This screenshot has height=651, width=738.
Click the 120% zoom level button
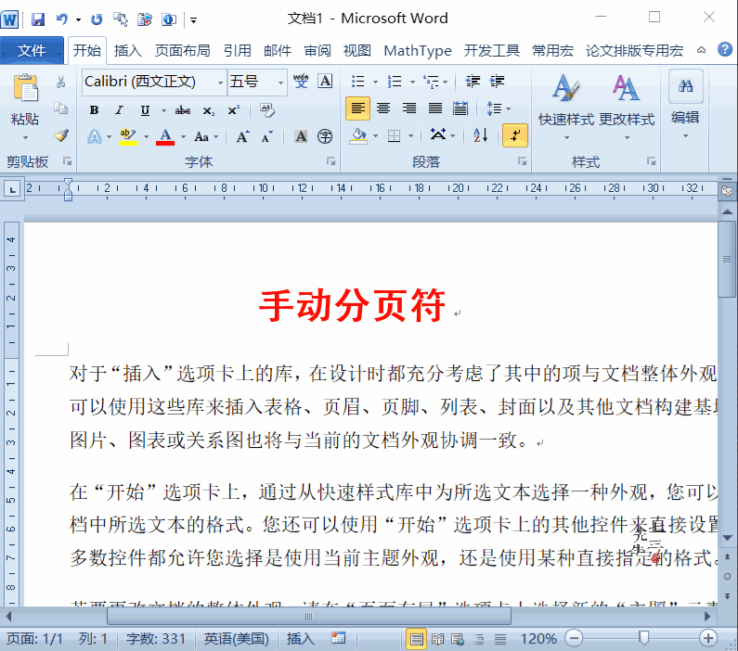[x=538, y=638]
